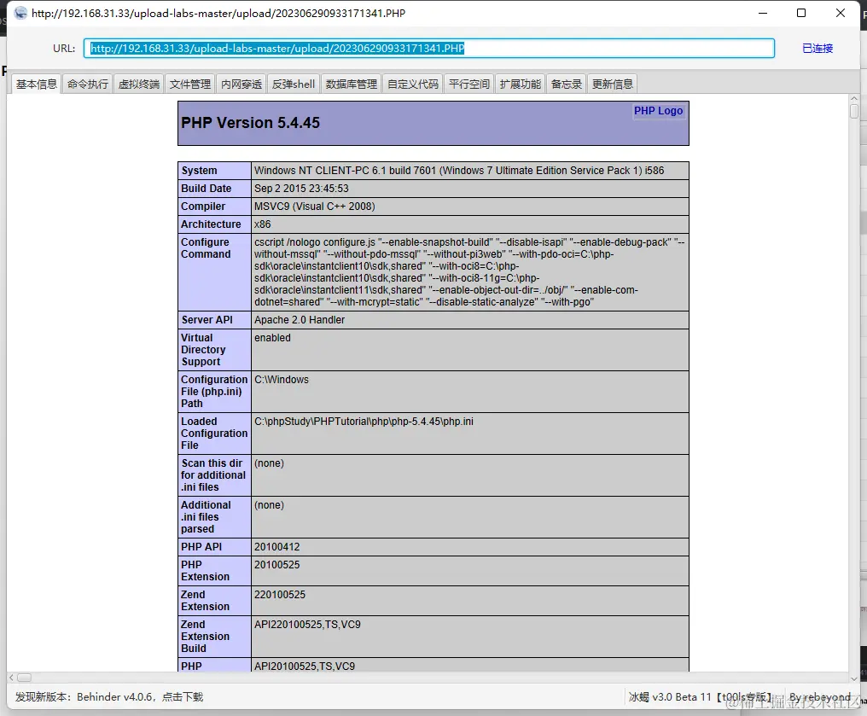The width and height of the screenshot is (867, 716).
Task: Click the new version Behinder v4.0.6 download notice
Action: 109,696
